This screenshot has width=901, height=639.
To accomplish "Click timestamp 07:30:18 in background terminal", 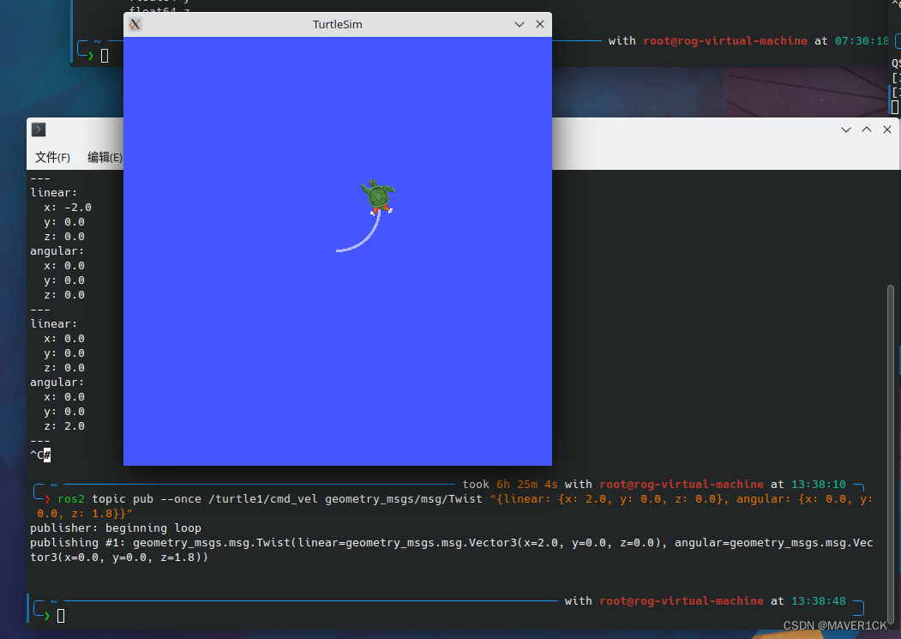I will [862, 41].
